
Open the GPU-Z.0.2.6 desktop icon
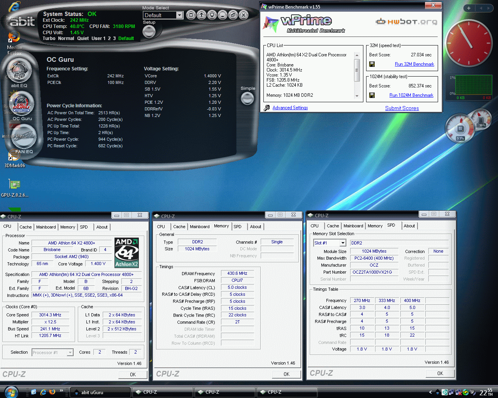click(14, 188)
